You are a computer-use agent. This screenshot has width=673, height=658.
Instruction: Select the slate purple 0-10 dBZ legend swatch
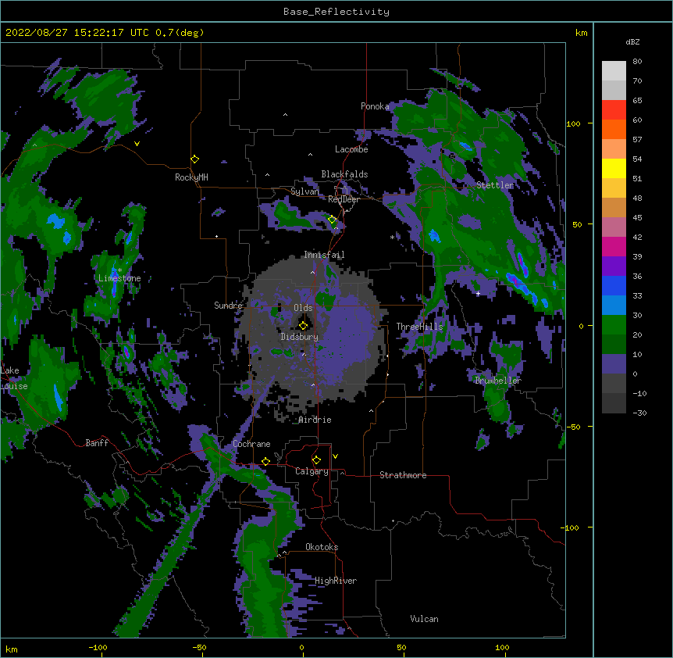[x=614, y=364]
